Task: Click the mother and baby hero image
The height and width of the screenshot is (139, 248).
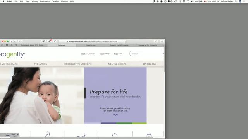Action: point(42,96)
